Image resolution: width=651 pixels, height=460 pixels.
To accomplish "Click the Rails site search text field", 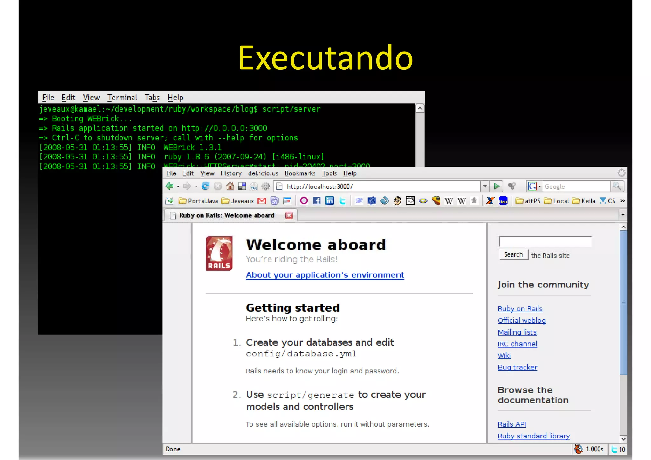I will 545,241.
